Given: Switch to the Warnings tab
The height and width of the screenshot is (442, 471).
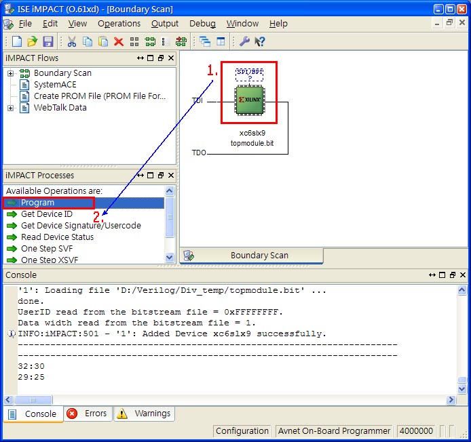Looking at the screenshot, I should (144, 414).
